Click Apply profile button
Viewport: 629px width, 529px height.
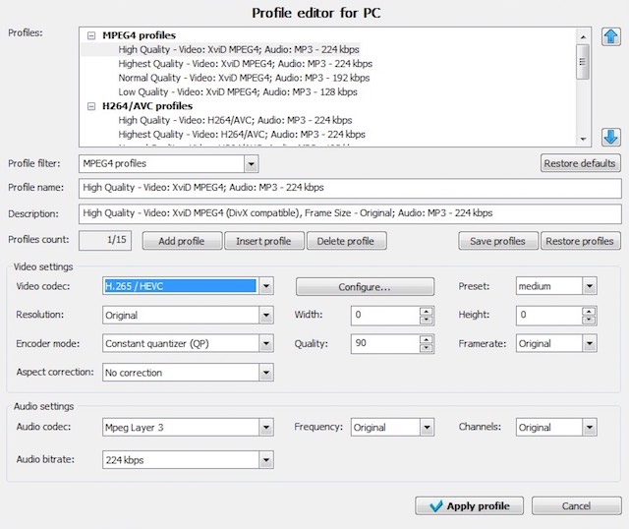pyautogui.click(x=470, y=505)
